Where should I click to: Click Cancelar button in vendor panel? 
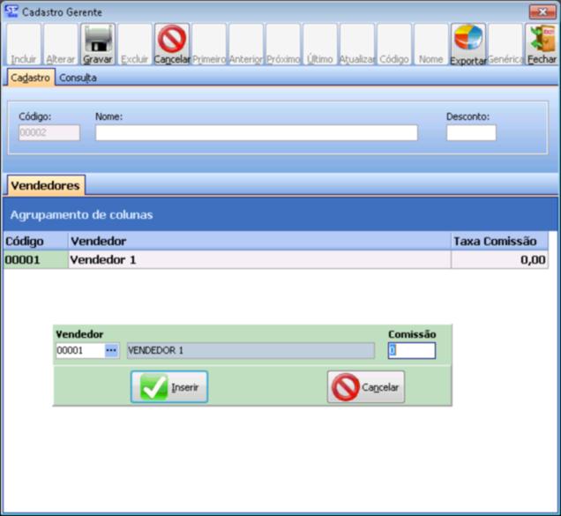point(366,387)
